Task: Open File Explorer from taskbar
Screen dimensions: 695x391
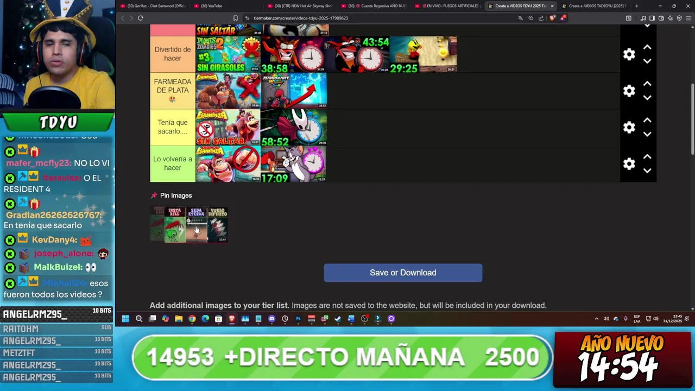Action: (x=179, y=319)
